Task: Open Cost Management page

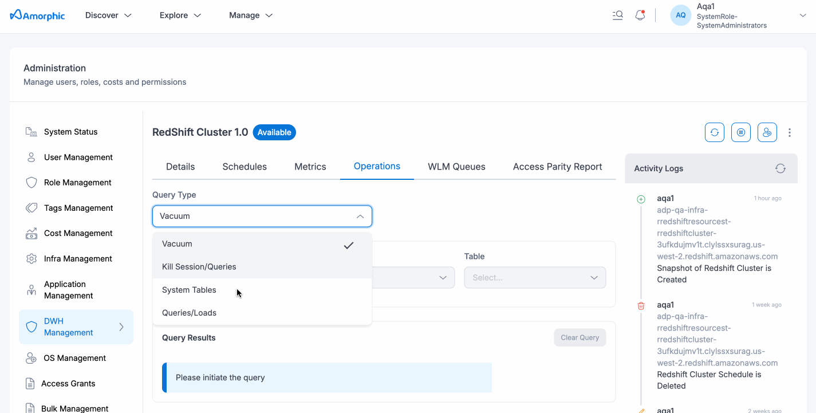Action: click(78, 233)
